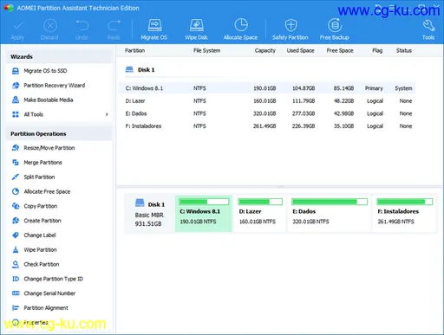Select the F: Instaladores disk map block
The width and height of the screenshot is (444, 335).
[x=404, y=214]
